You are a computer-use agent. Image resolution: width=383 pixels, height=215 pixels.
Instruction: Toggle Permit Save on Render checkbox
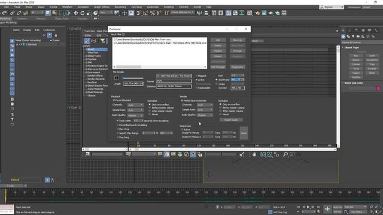pyautogui.click(x=182, y=100)
